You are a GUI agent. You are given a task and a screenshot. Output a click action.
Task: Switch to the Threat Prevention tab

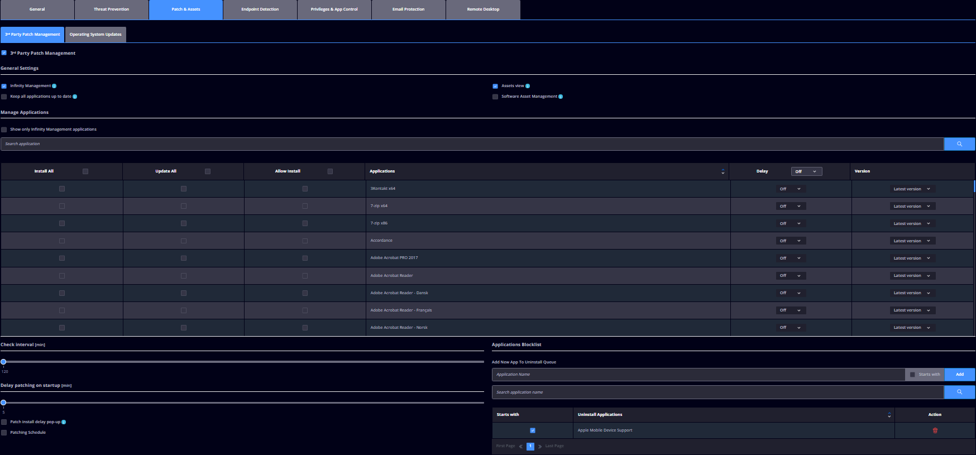tap(111, 9)
